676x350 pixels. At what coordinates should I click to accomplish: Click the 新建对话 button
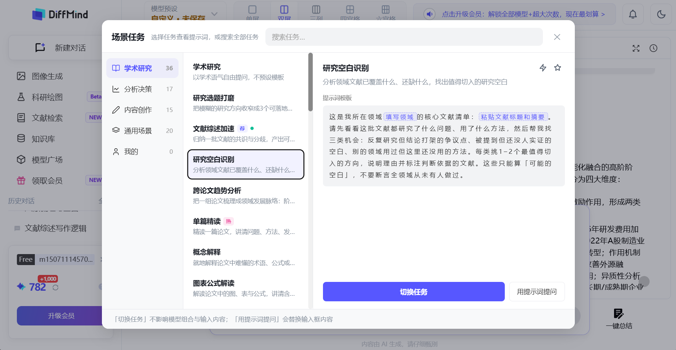(60, 48)
